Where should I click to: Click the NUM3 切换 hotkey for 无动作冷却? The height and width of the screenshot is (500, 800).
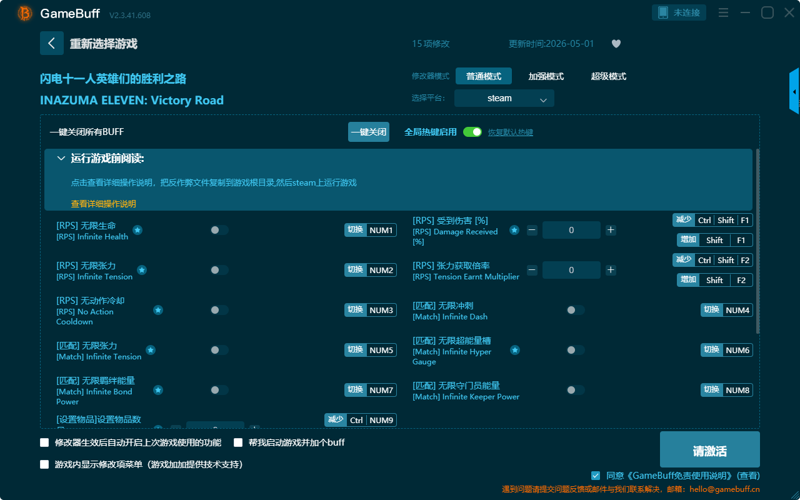(x=371, y=310)
